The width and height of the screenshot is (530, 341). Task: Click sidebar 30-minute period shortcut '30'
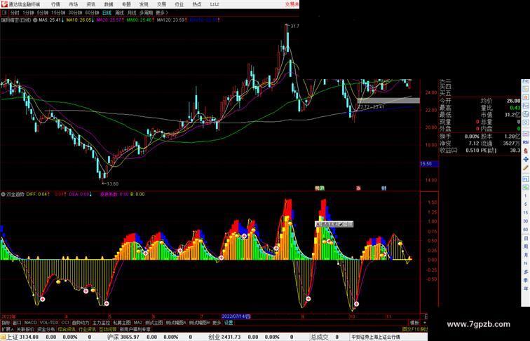[x=526, y=221]
